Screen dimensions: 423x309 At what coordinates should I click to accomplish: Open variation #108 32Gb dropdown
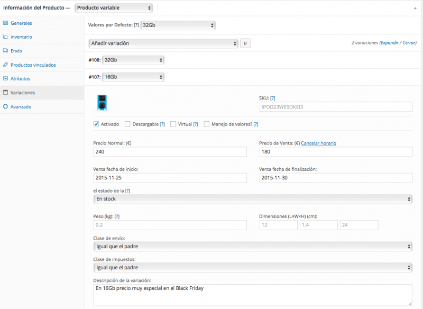133,60
